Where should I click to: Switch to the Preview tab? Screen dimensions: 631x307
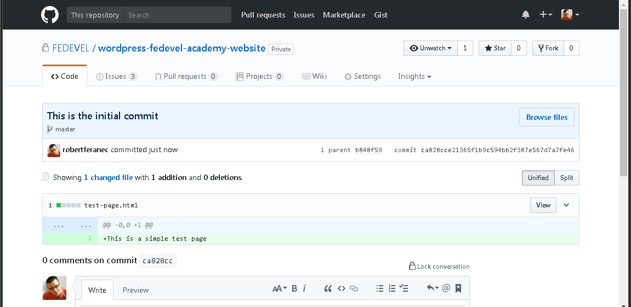point(135,290)
